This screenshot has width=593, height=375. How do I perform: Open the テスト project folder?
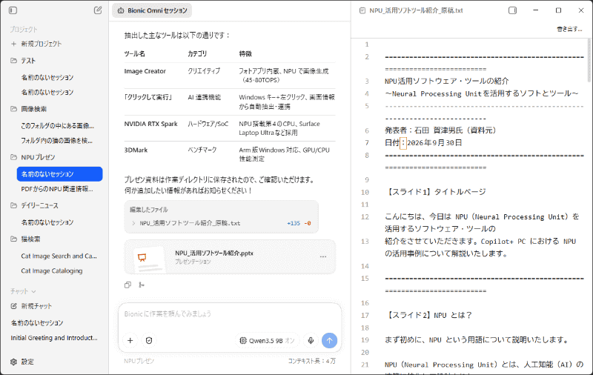click(x=28, y=61)
